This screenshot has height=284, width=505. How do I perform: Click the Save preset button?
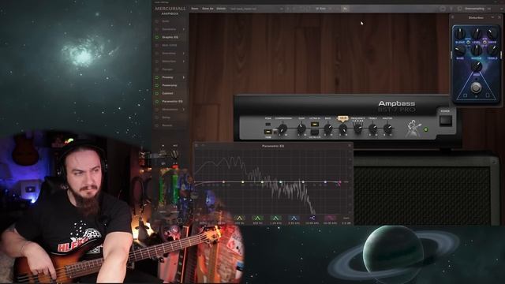(x=195, y=9)
